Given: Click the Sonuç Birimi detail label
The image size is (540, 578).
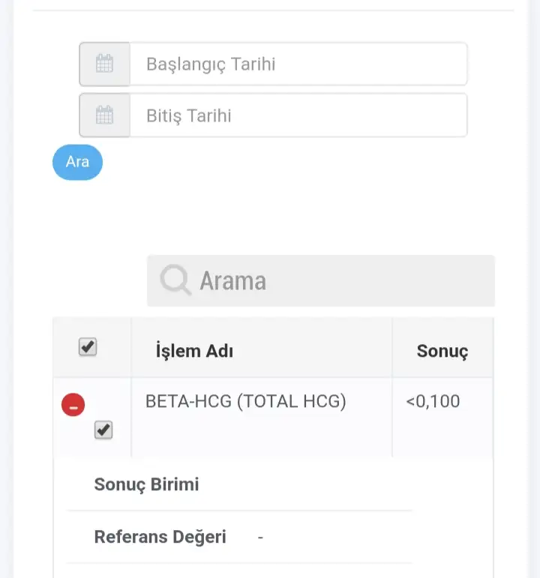Looking at the screenshot, I should click(x=146, y=484).
